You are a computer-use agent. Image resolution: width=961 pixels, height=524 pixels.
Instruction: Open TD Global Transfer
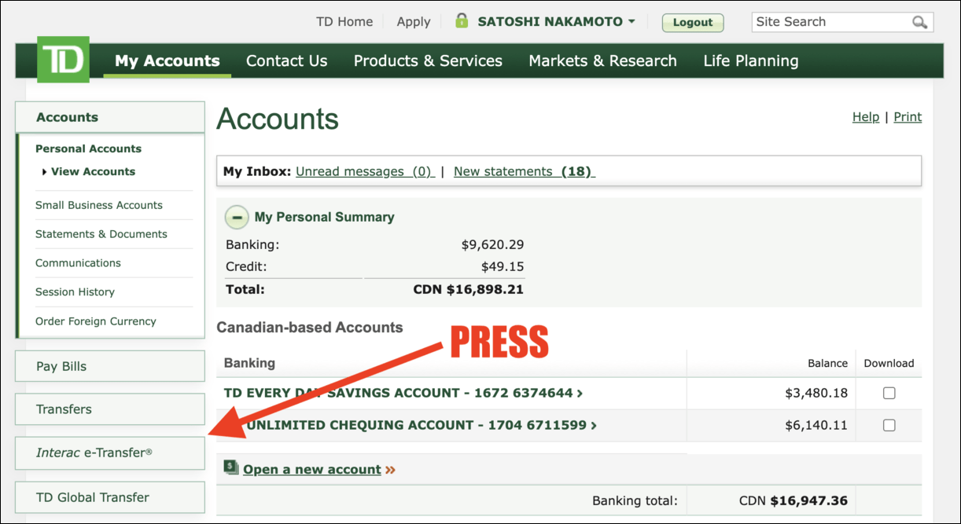[92, 497]
